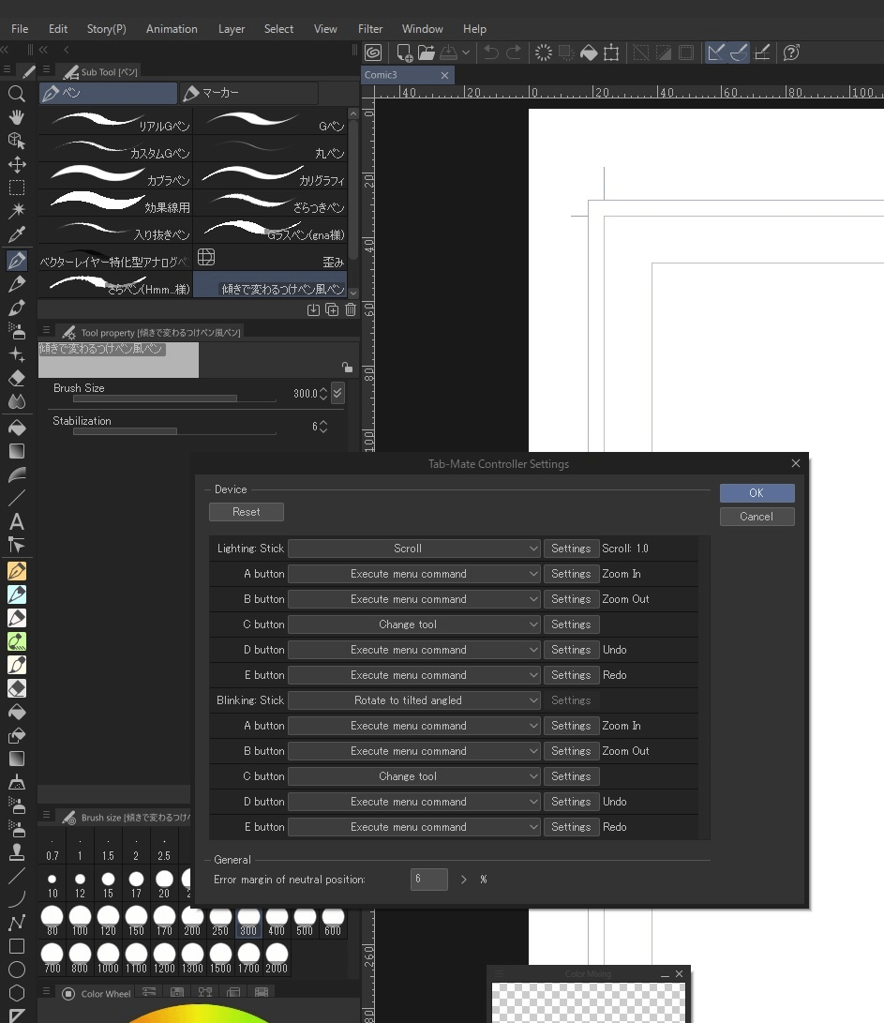
Task: Activate the Eraser tool
Action: pos(15,380)
